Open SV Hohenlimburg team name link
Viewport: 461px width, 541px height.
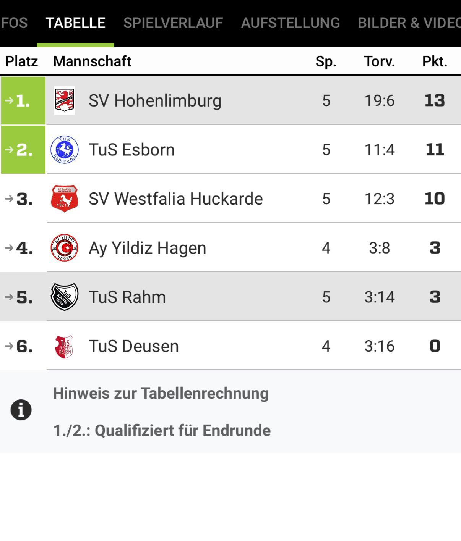pyautogui.click(x=155, y=101)
